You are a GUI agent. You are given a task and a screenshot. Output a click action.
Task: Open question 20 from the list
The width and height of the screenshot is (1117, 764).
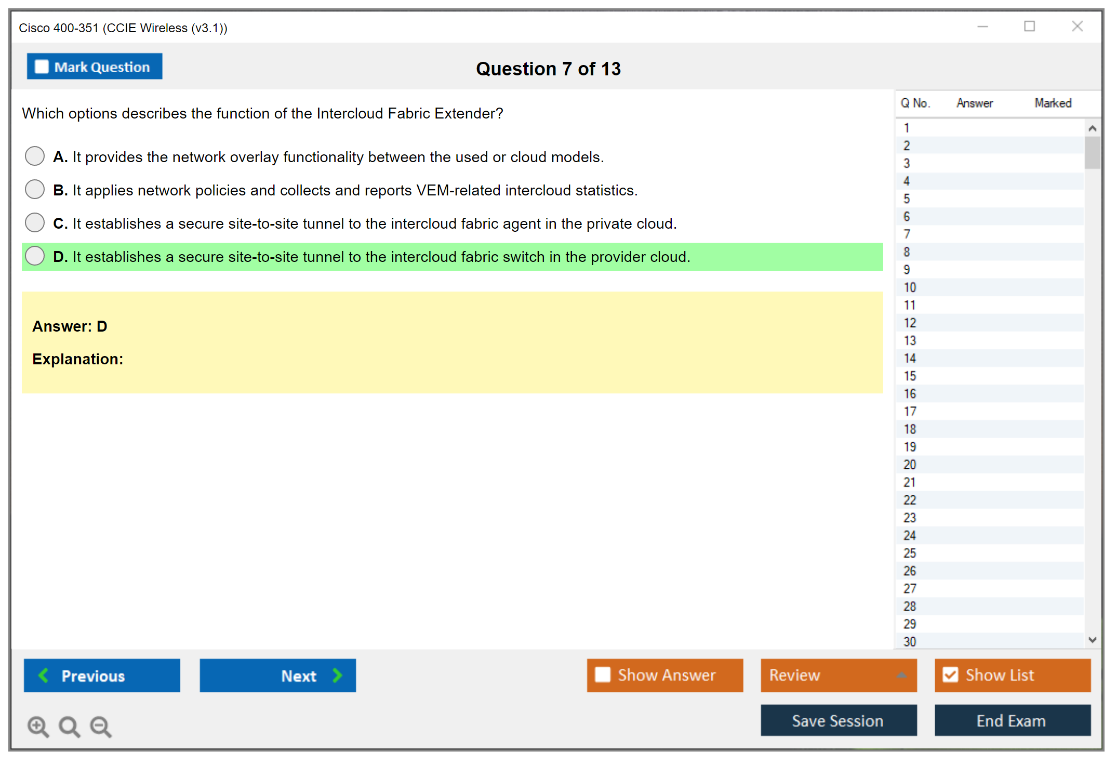tap(910, 465)
